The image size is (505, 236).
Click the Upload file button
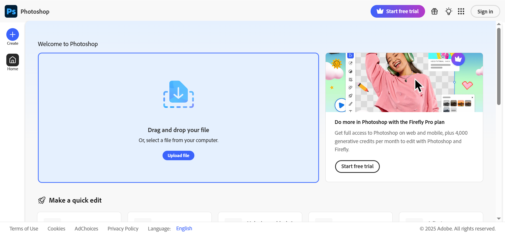pos(178,155)
